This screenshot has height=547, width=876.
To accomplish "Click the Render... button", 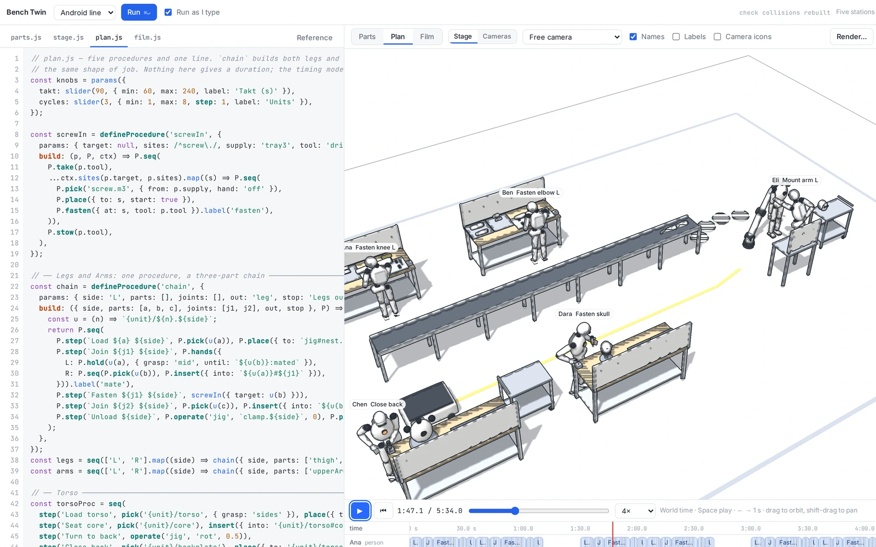I will point(851,37).
